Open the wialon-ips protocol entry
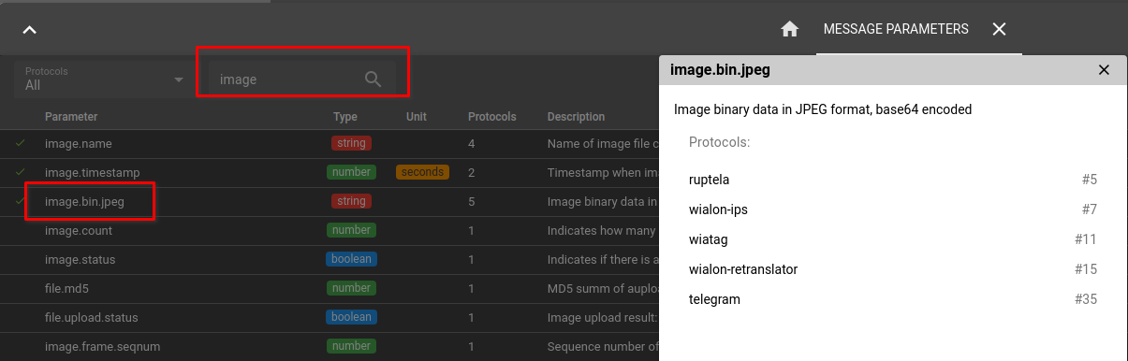The image size is (1128, 361). click(893, 209)
